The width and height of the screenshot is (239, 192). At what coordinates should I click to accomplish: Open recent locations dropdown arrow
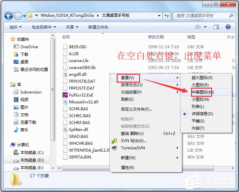pyautogui.click(x=24, y=16)
